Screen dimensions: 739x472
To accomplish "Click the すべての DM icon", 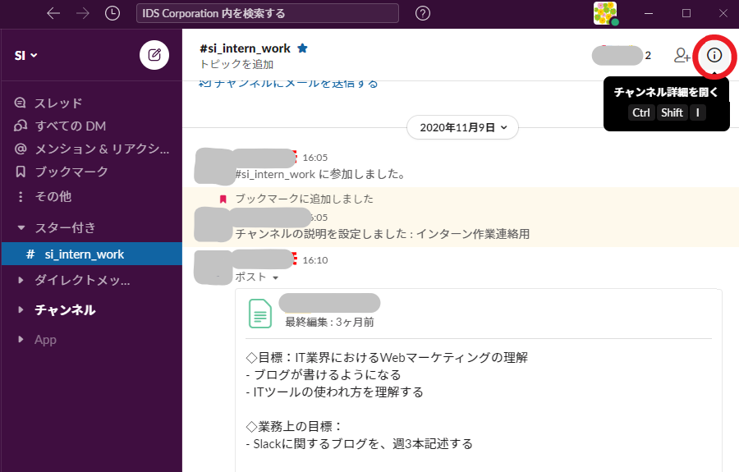I will click(21, 126).
